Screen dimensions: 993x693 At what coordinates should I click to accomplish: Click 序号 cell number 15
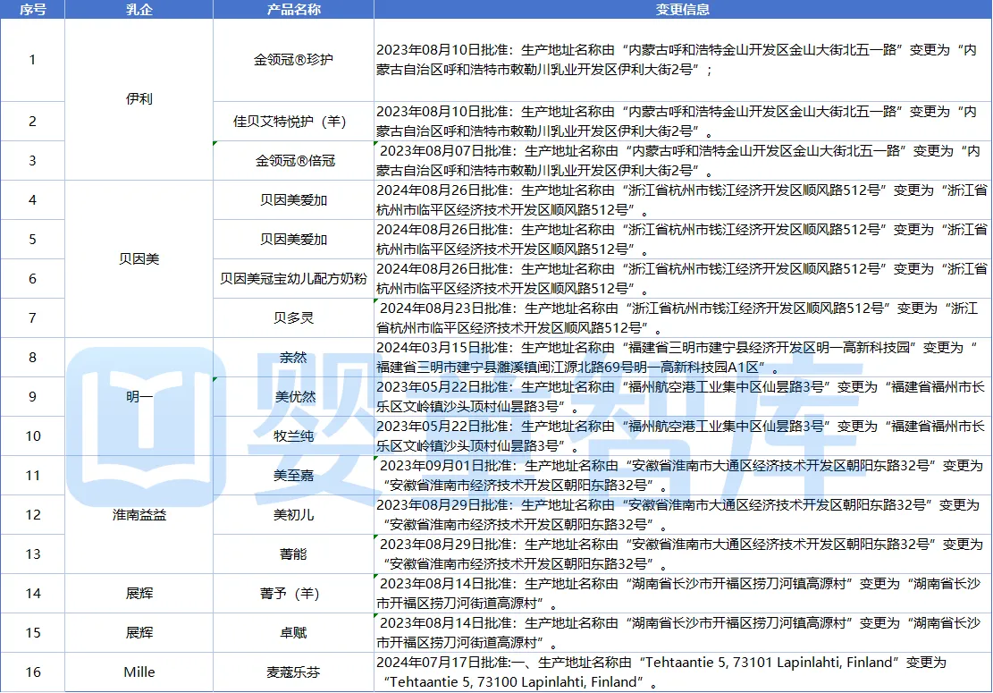click(32, 633)
